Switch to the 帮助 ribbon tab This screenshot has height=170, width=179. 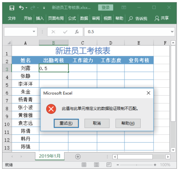tap(119, 18)
